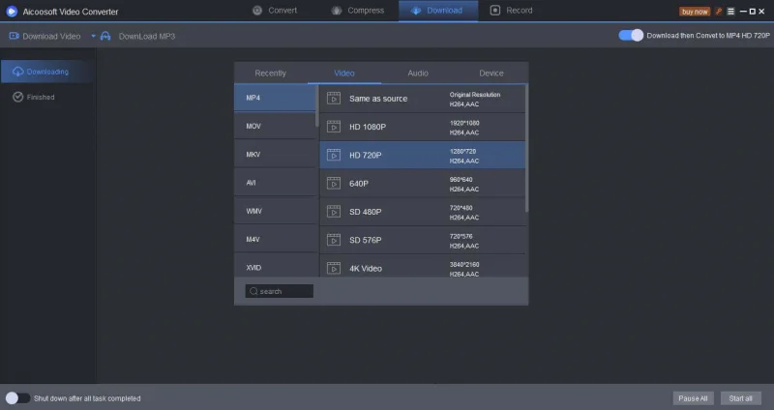The width and height of the screenshot is (774, 410).
Task: Click the format search input field
Action: (x=280, y=291)
